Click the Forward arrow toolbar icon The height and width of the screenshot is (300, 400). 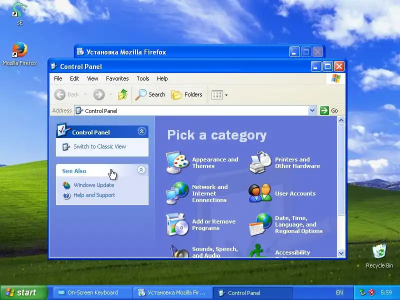coord(99,94)
